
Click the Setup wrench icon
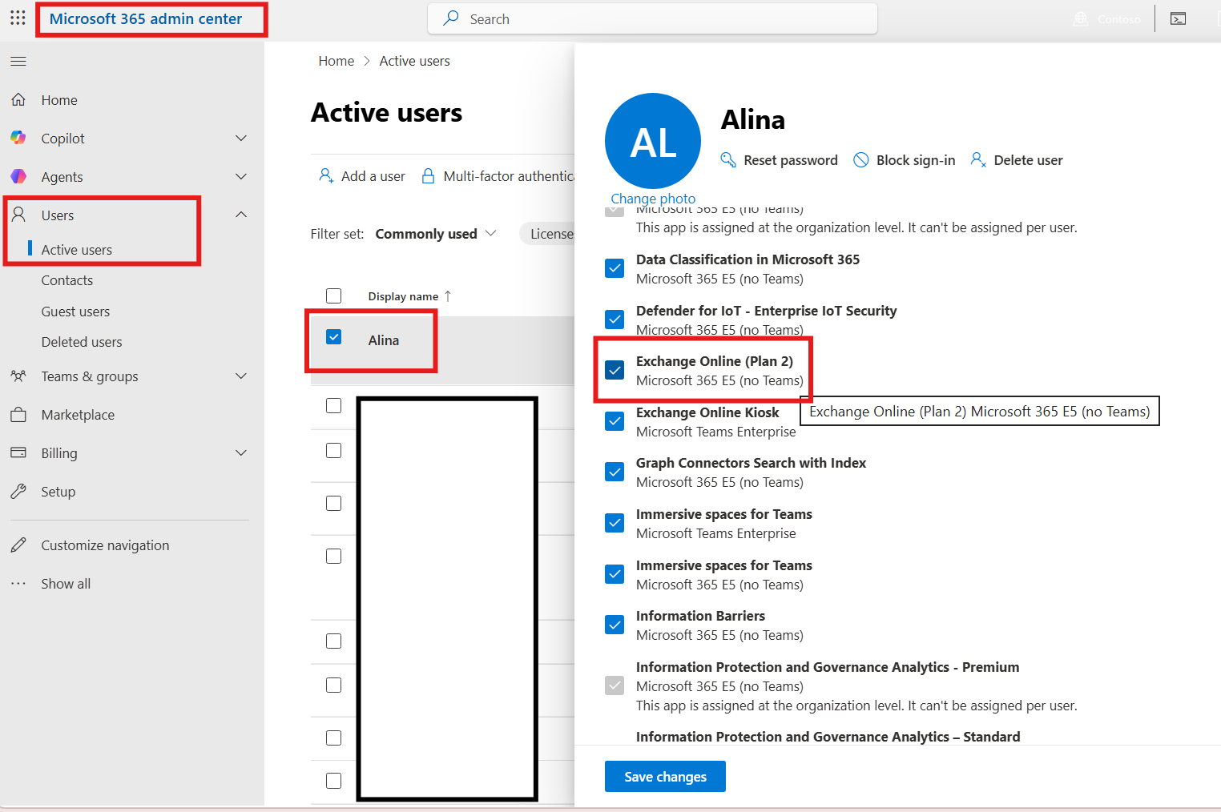[18, 491]
